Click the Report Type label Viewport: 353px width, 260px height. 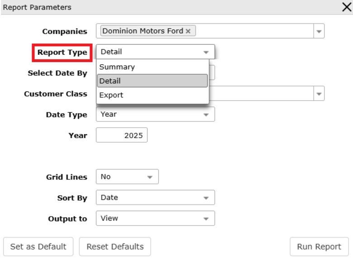62,52
